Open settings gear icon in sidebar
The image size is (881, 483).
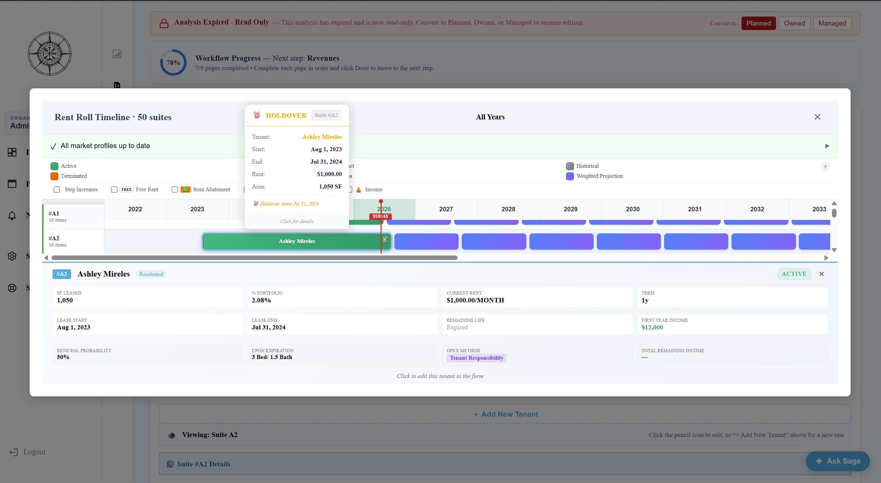tap(12, 256)
